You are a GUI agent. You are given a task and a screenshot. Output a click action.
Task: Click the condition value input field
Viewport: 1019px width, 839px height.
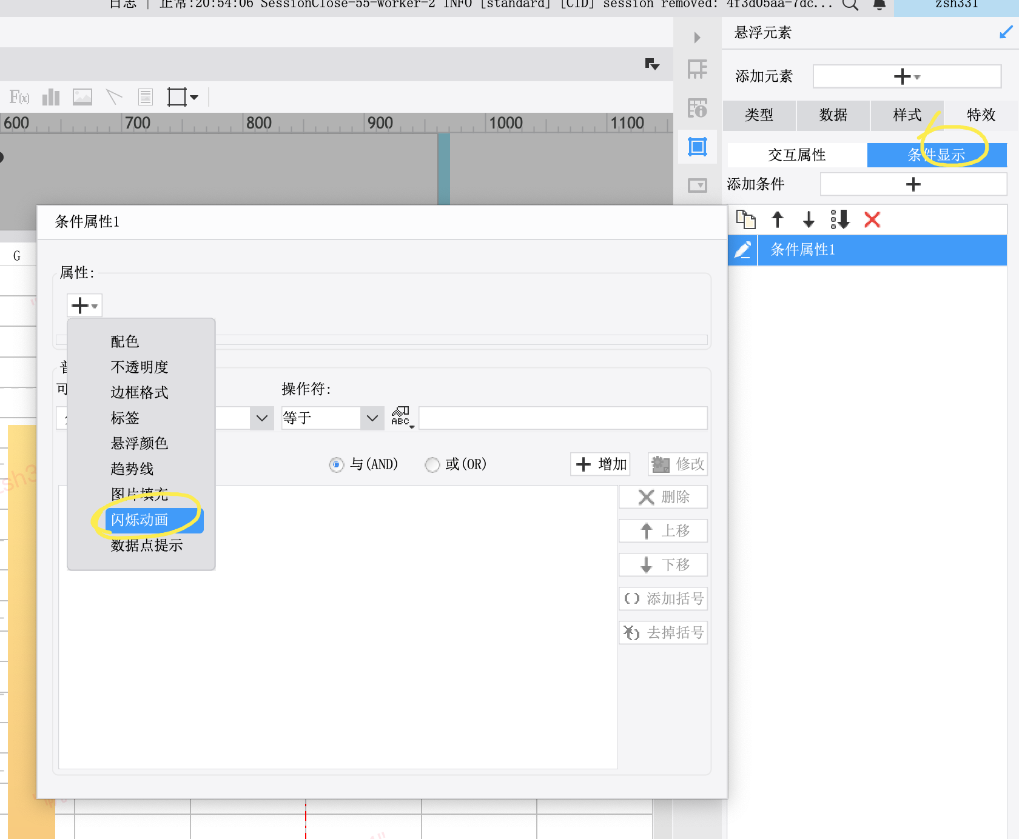tap(563, 418)
